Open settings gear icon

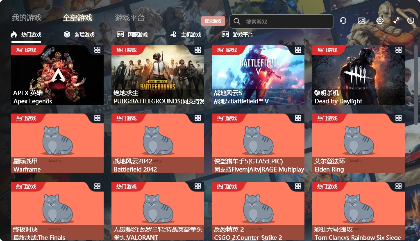click(380, 20)
